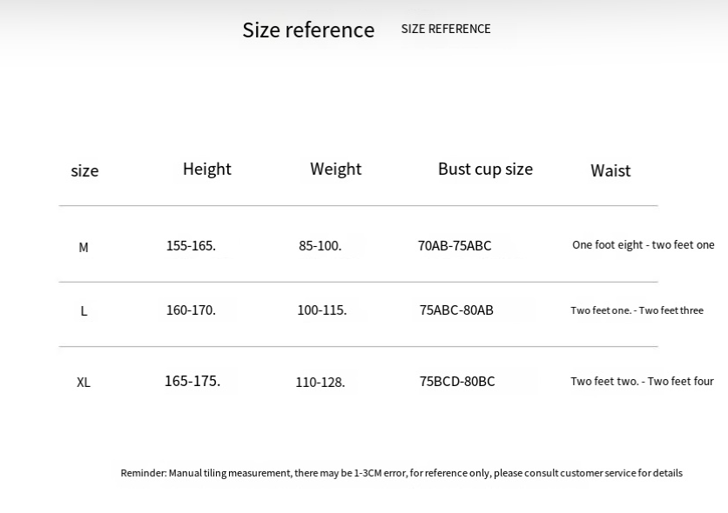This screenshot has width=728, height=513.
Task: Click the L size row label
Action: [x=84, y=311]
